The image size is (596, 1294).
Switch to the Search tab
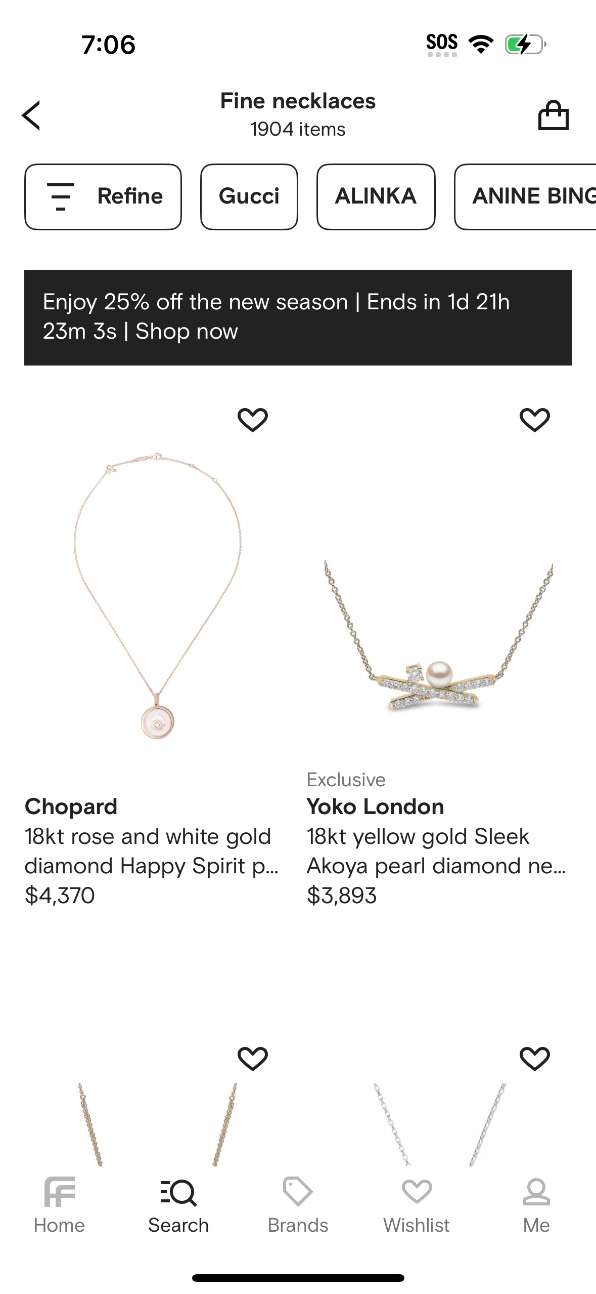click(178, 1205)
